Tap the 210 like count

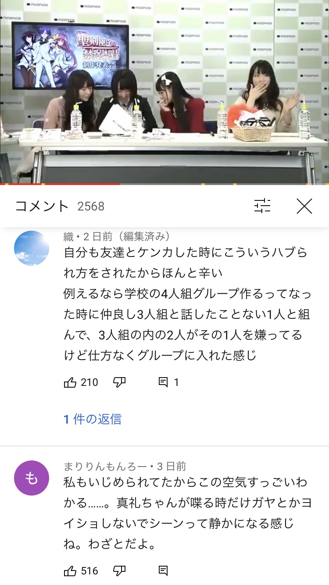pos(89,382)
